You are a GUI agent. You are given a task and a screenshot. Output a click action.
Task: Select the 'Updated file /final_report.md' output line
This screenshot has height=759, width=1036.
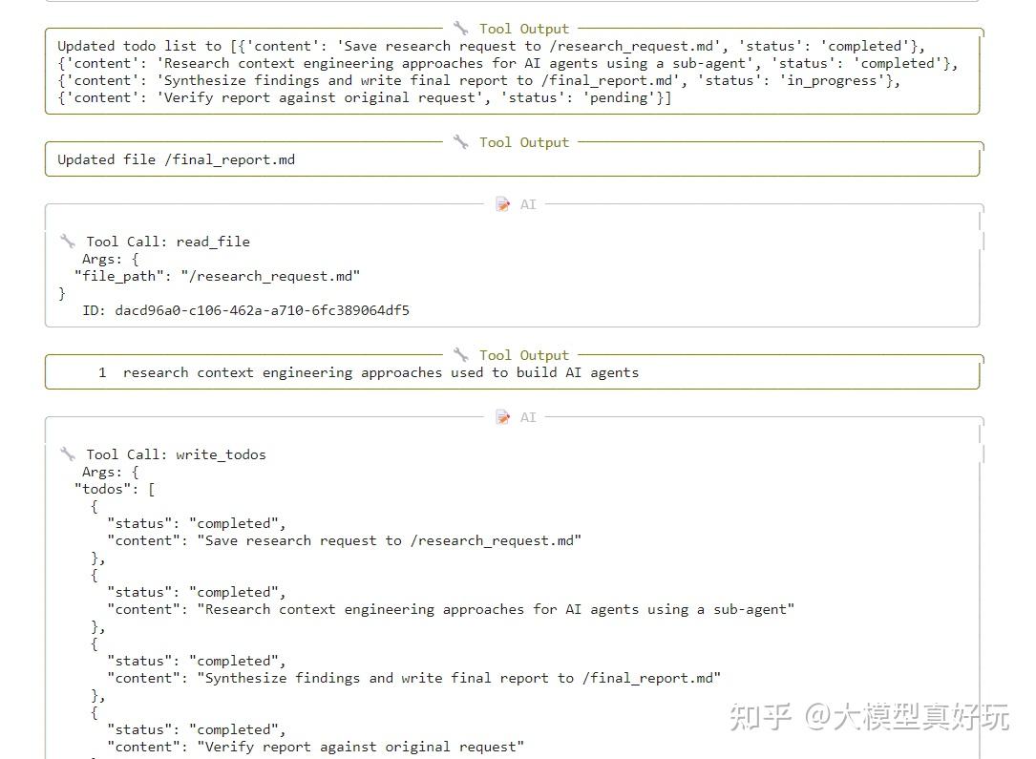tap(176, 159)
